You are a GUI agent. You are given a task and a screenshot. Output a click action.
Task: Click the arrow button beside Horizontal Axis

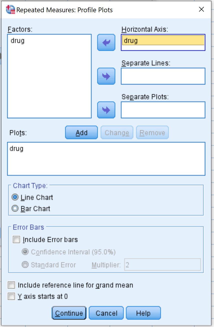(x=106, y=42)
